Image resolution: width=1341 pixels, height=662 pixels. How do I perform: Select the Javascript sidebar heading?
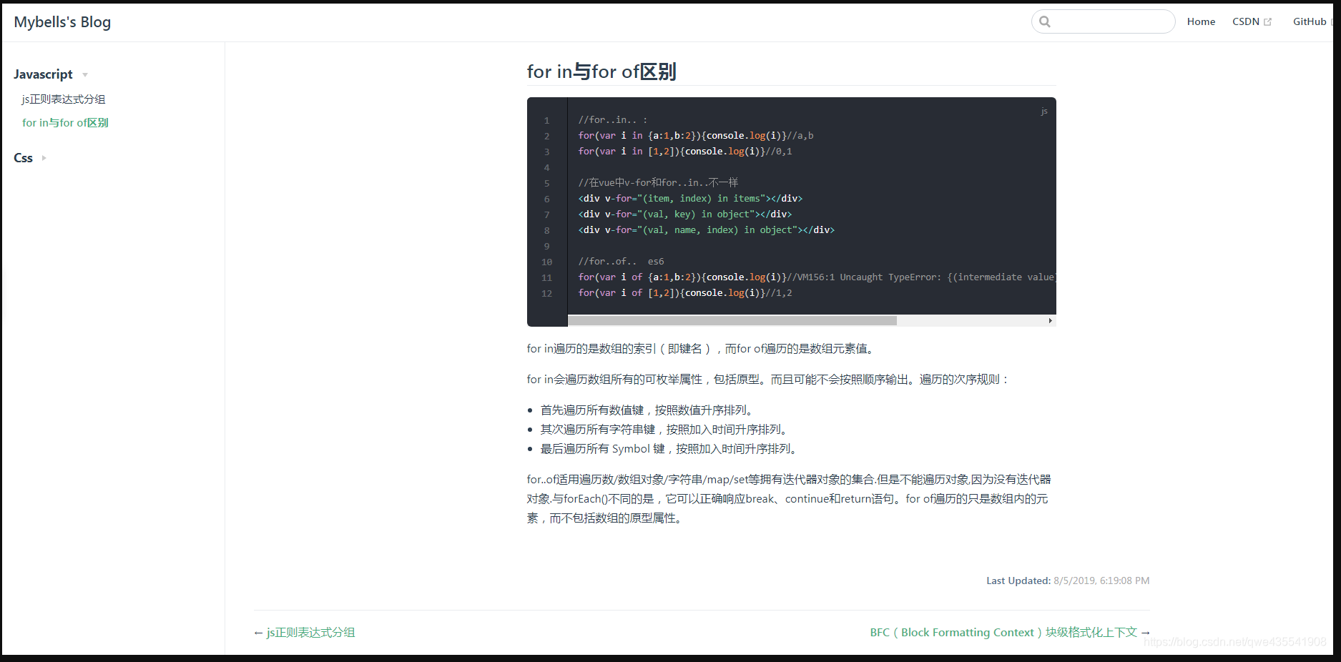(x=43, y=74)
